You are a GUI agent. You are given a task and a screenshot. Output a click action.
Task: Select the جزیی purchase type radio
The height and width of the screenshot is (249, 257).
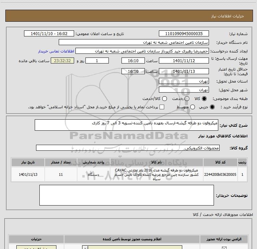point(212,107)
